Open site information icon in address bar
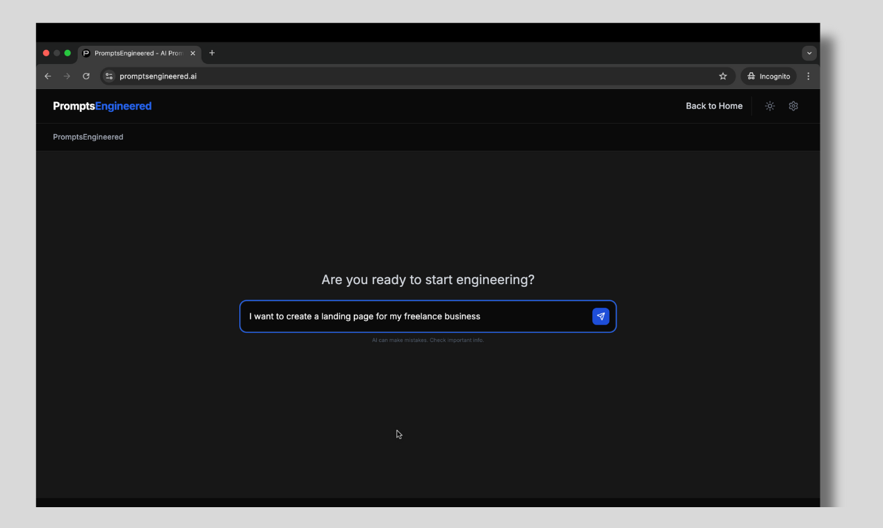This screenshot has width=883, height=528. (x=109, y=76)
